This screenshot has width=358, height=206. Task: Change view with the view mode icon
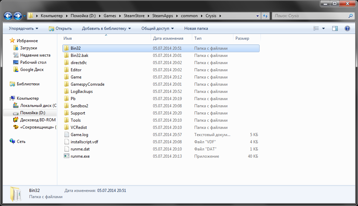[316, 28]
